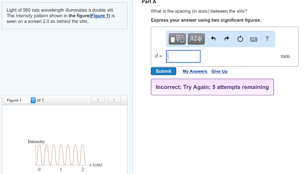Click the problem statement text box
308x174 pixels.
tap(64, 16)
